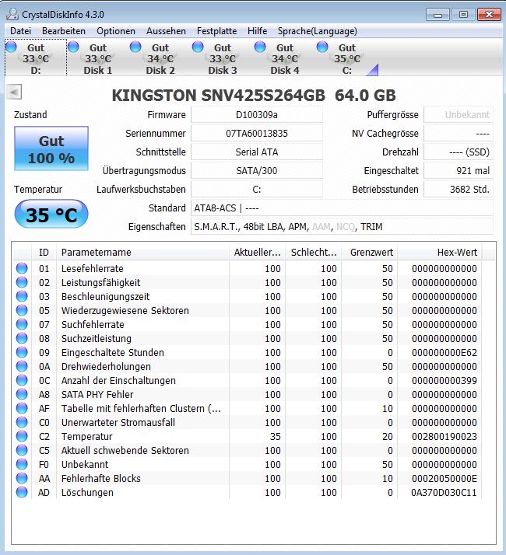Screen dimensions: 506x555
Task: Click status orb for Löschungen row
Action: [22, 492]
